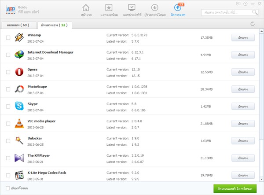Click the PhotoScape size 20.34MB
This screenshot has height=195, width=264.
click(206, 89)
